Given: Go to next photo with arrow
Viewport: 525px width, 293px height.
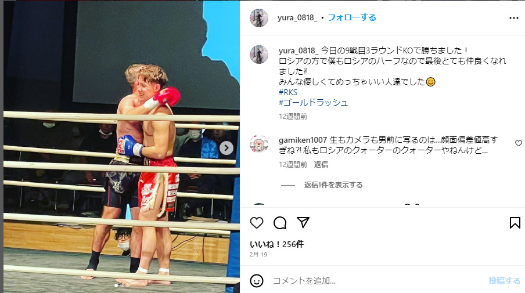Looking at the screenshot, I should click(x=226, y=148).
